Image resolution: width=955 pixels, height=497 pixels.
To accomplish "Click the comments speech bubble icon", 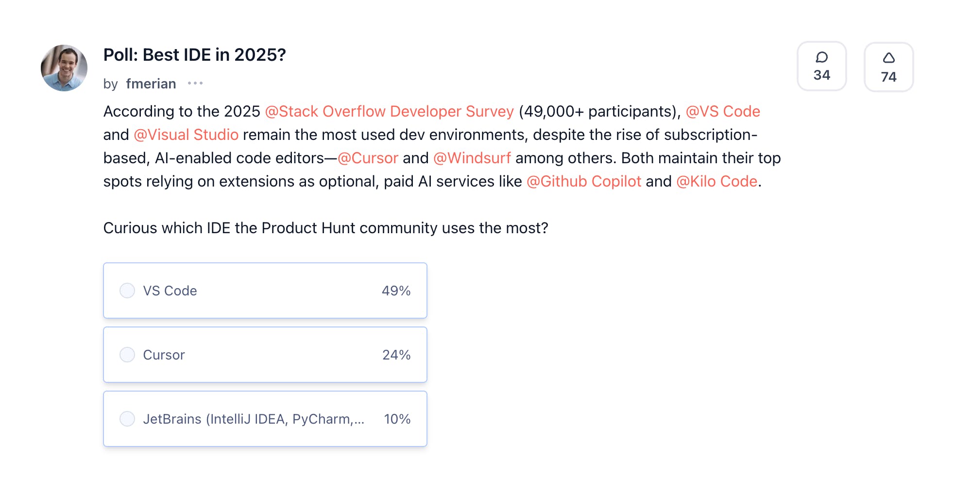I will point(821,58).
